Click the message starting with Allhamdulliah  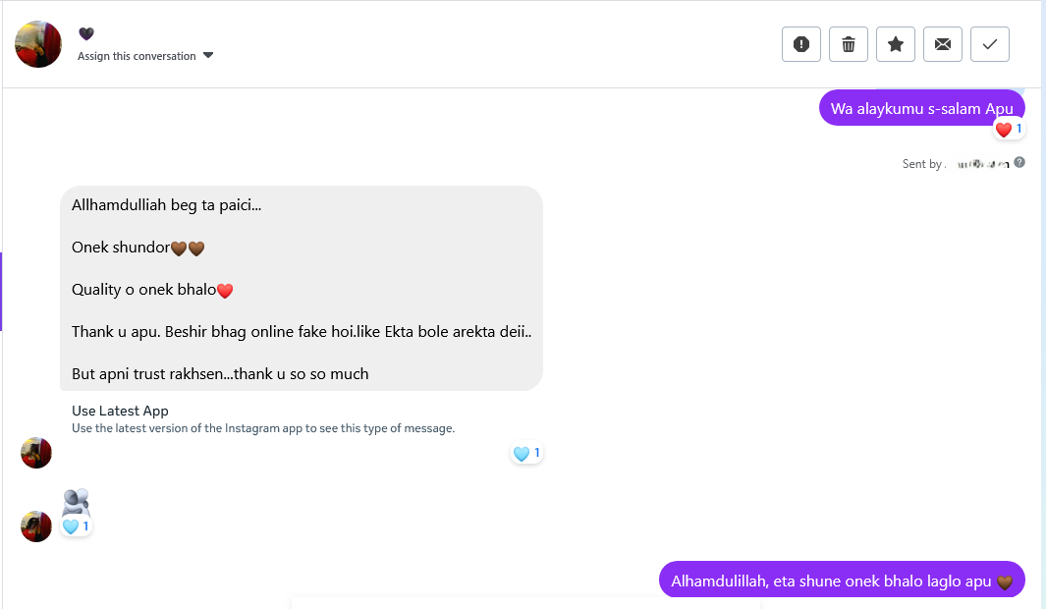coord(302,289)
